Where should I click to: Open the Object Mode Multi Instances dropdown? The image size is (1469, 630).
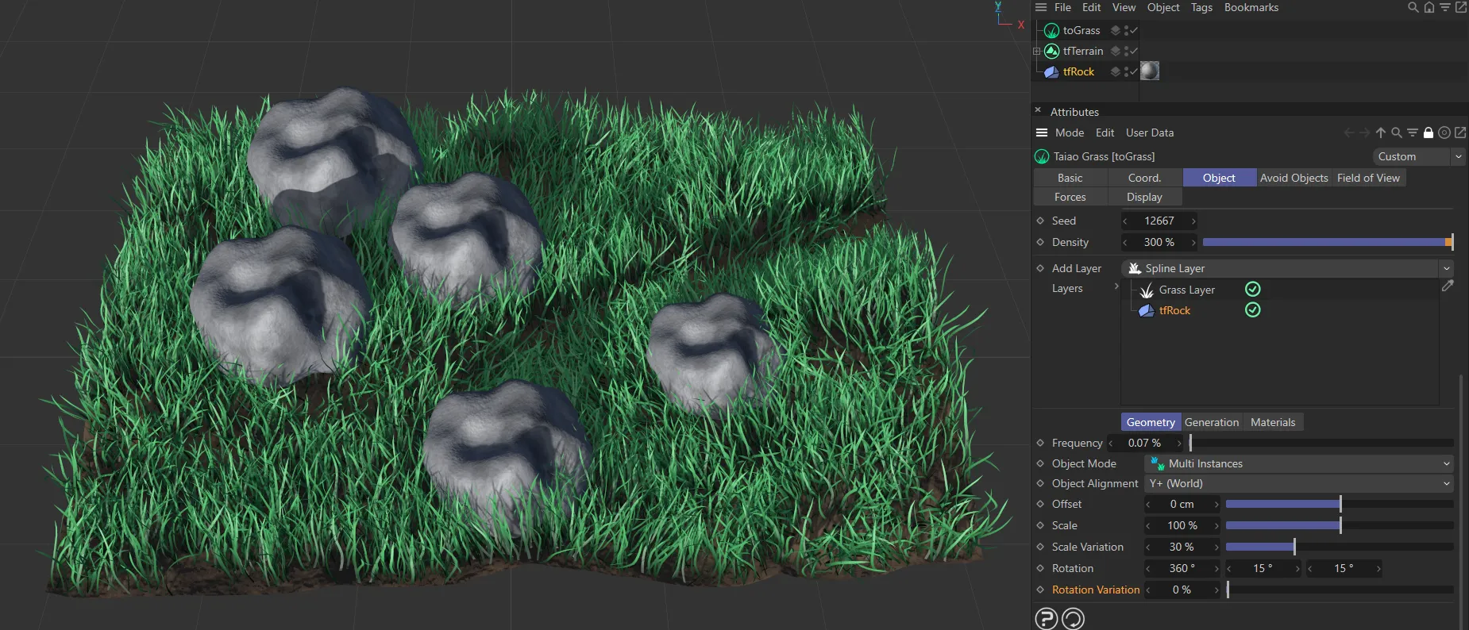(x=1299, y=463)
